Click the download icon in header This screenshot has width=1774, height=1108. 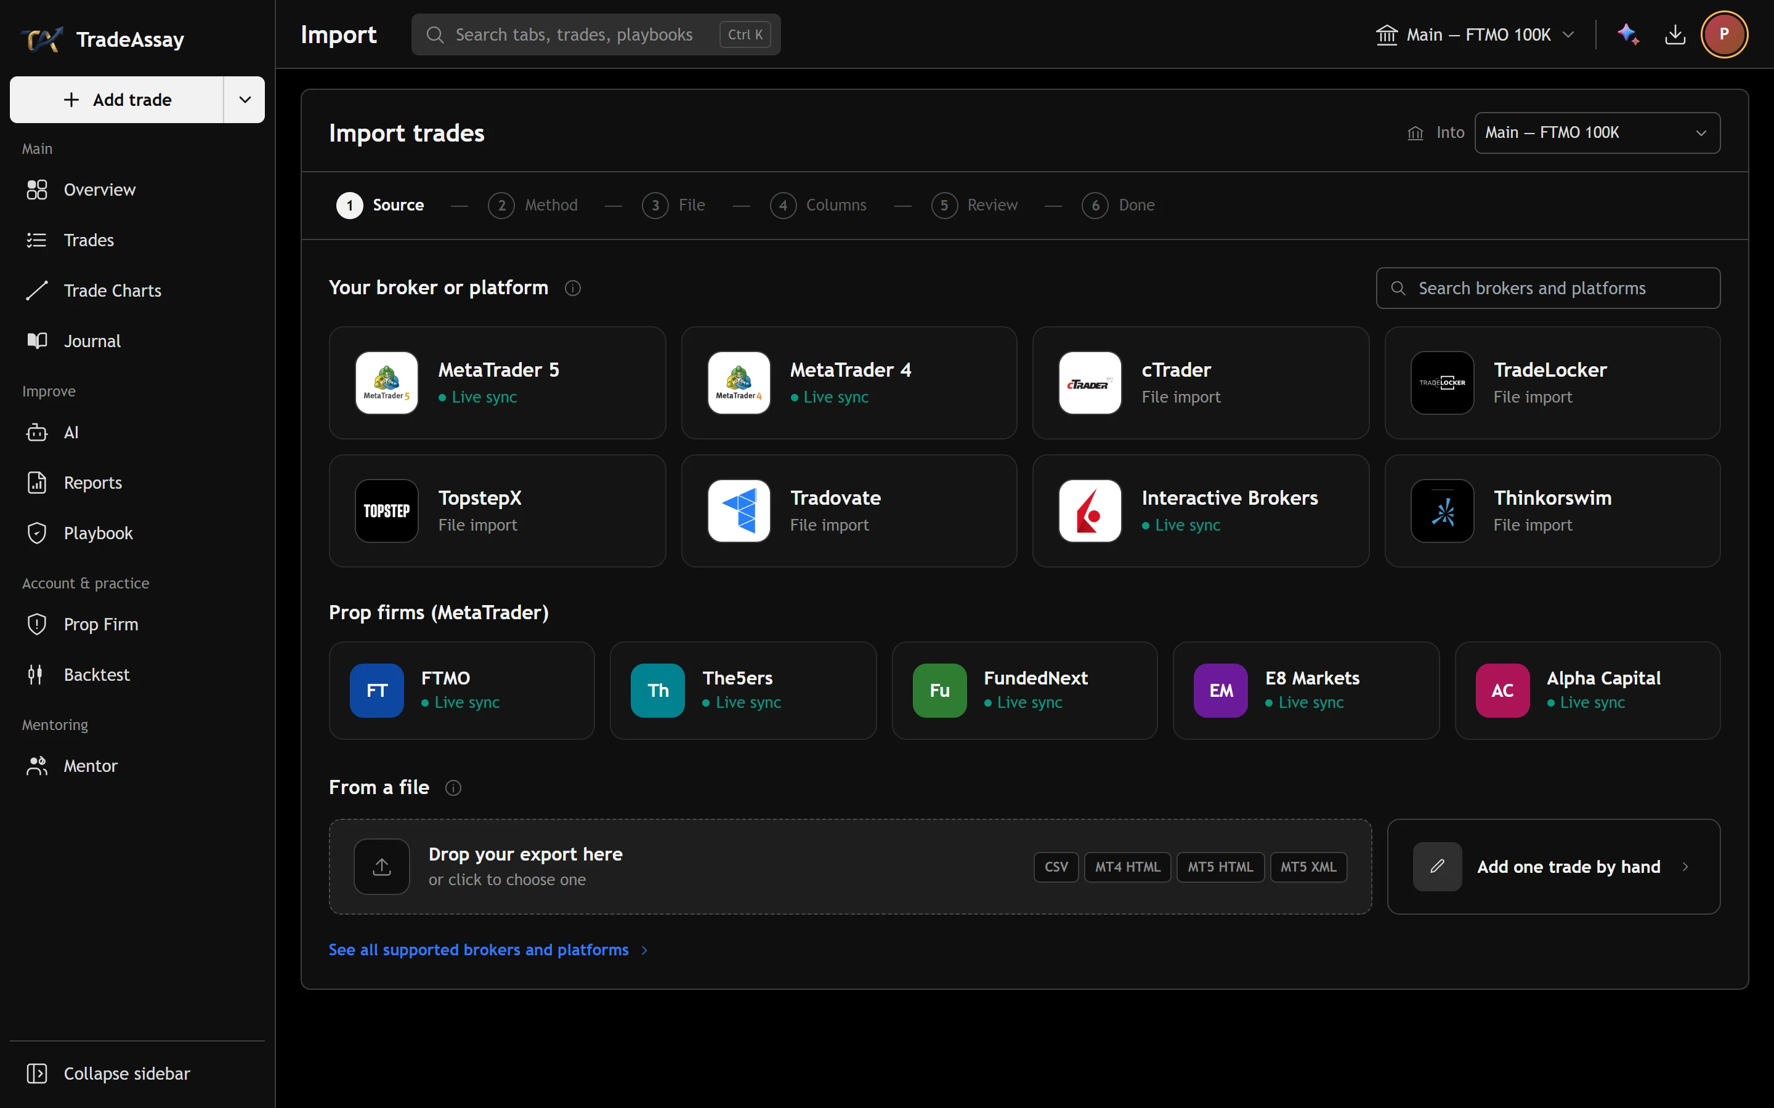(1675, 34)
